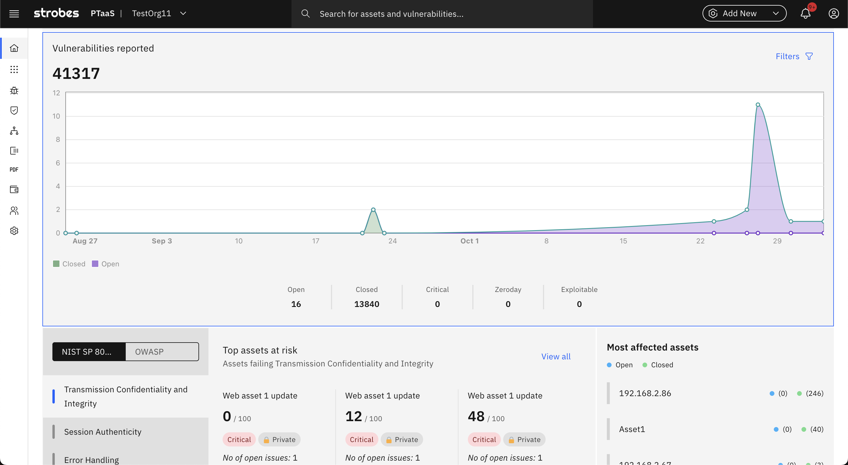Open asset 192.168.2.86 in Most affected

[645, 393]
